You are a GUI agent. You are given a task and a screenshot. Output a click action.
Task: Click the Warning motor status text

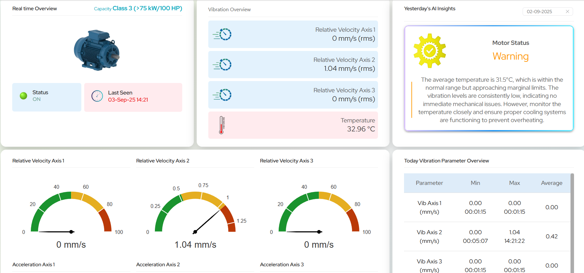point(510,56)
